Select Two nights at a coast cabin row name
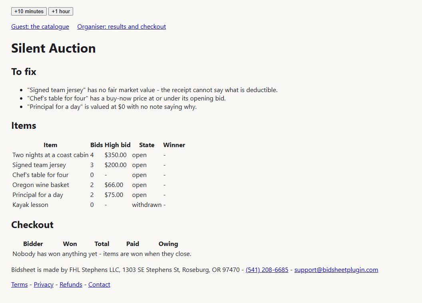 pos(50,155)
